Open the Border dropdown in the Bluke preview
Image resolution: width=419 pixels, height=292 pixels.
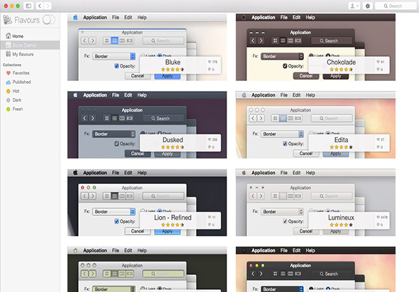pyautogui.click(x=114, y=56)
